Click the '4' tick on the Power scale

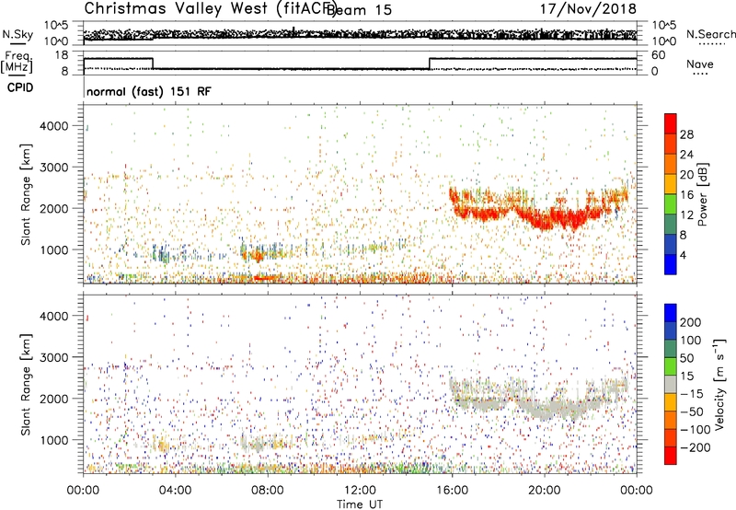[x=683, y=255]
